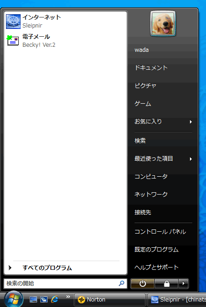Launch Becky! Ver.2 email icon

pos(13,40)
